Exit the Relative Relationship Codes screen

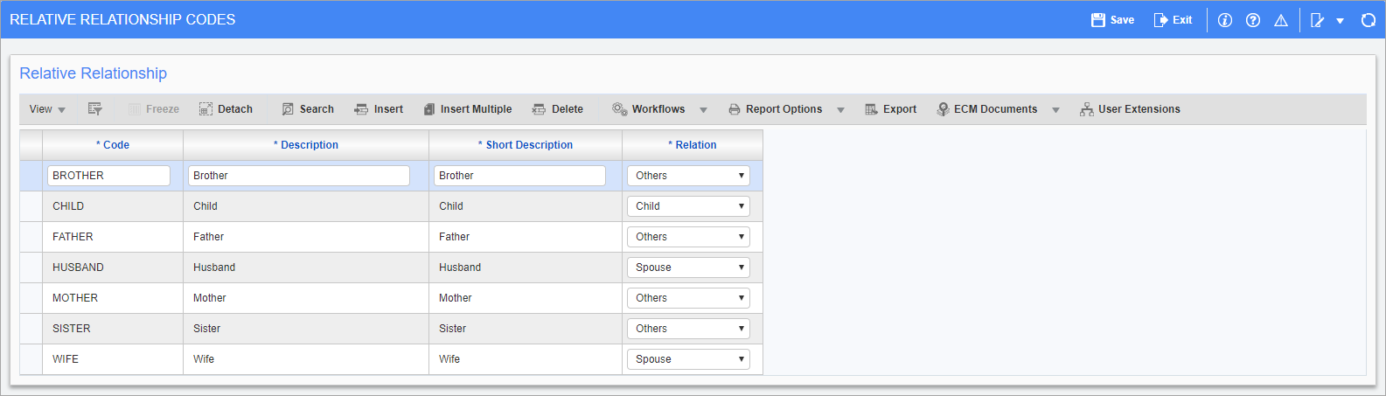(1173, 20)
